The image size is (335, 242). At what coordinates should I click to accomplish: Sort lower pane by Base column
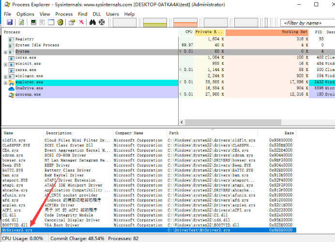pos(277,133)
